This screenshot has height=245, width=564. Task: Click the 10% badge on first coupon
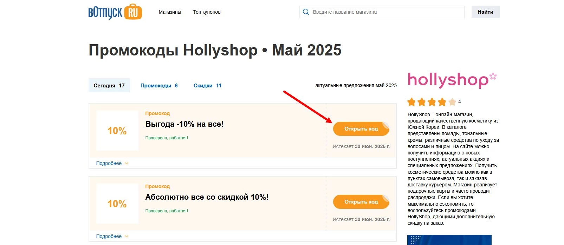(117, 130)
